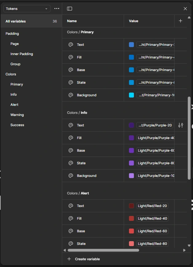193x267 pixels.
Task: Click the Light/Red/Red-20 alias value
Action: click(x=152, y=206)
